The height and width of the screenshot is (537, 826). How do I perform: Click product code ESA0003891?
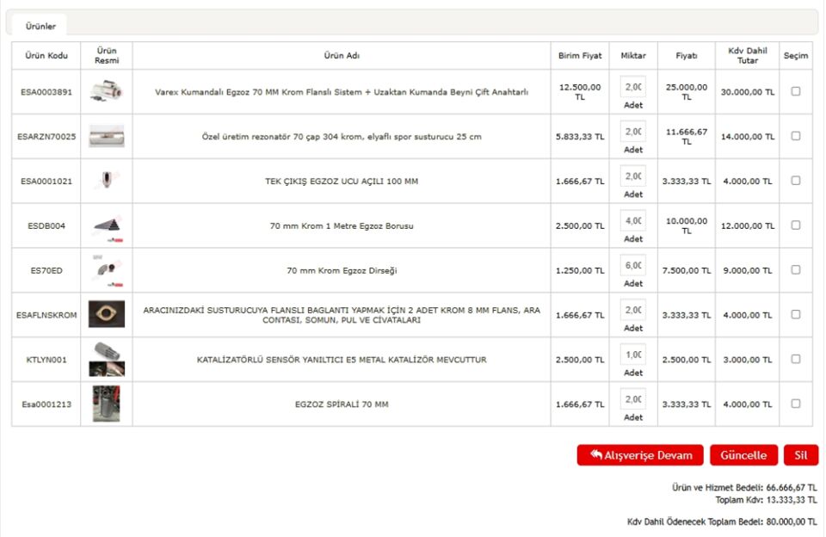click(x=46, y=92)
